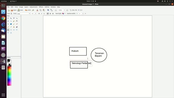Select the Paintbrush tool
Viewport: 174px width, 98px height.
click(x=14, y=24)
